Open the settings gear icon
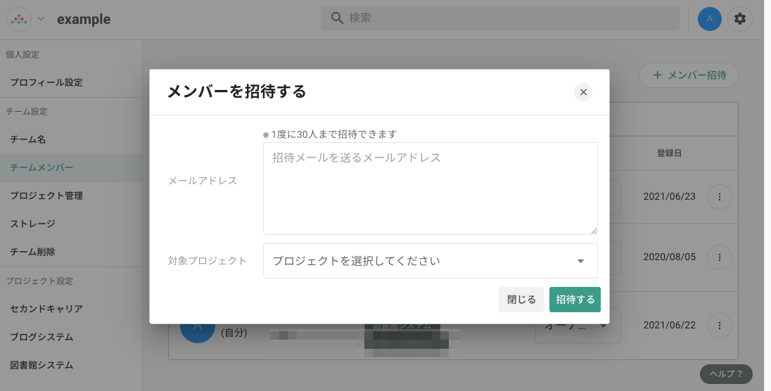The image size is (771, 391). (x=739, y=19)
